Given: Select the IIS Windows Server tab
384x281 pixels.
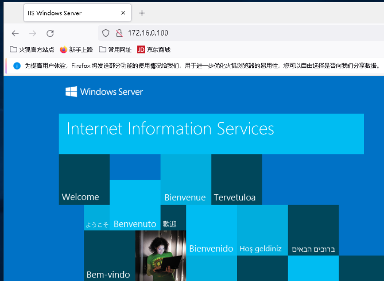Looking at the screenshot, I should coord(69,13).
